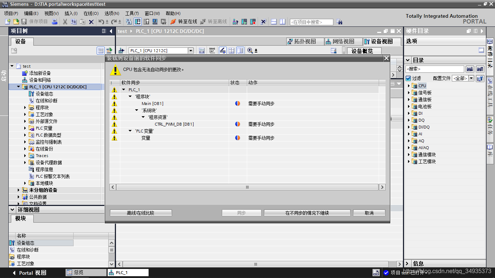The image size is (495, 278).
Task: Split editor space horizontally icon
Action: tap(274, 22)
